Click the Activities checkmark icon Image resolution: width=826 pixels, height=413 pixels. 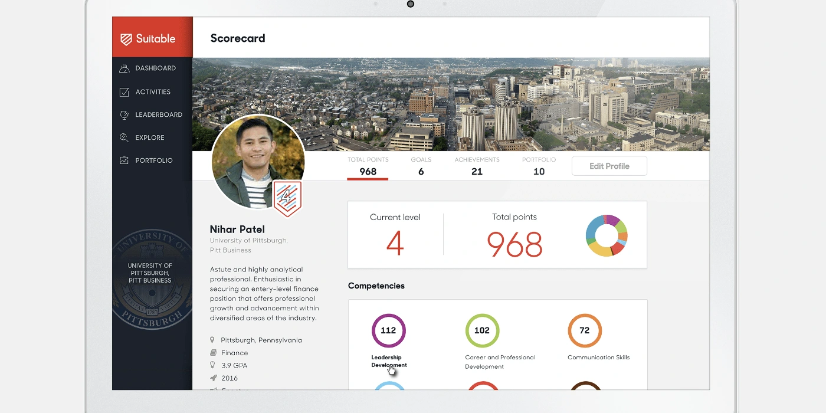click(124, 92)
